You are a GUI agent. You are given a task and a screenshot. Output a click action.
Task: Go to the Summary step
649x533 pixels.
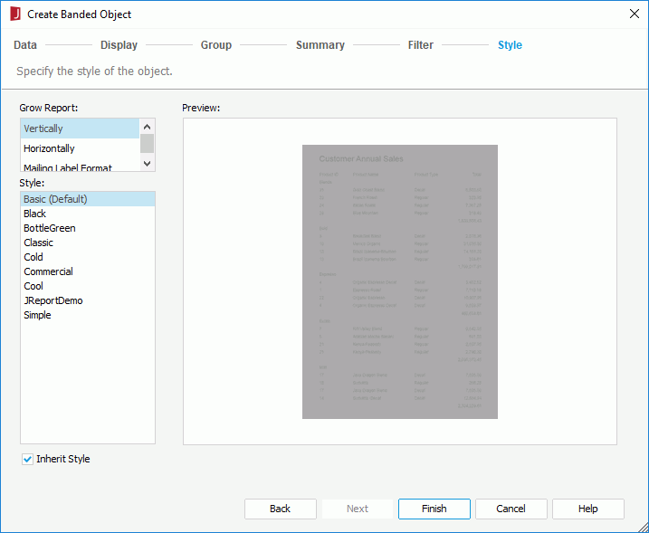320,44
